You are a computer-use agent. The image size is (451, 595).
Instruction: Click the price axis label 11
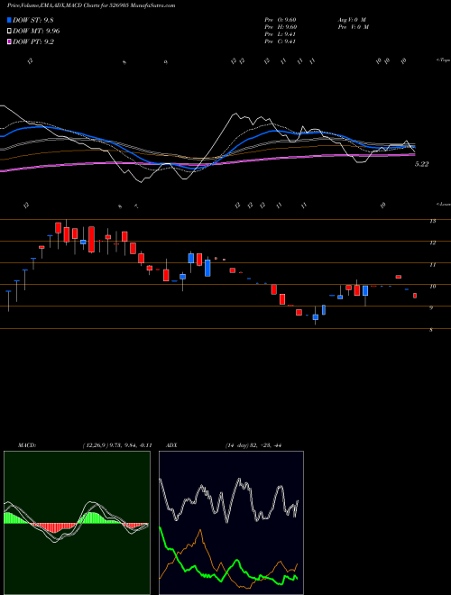tap(432, 264)
